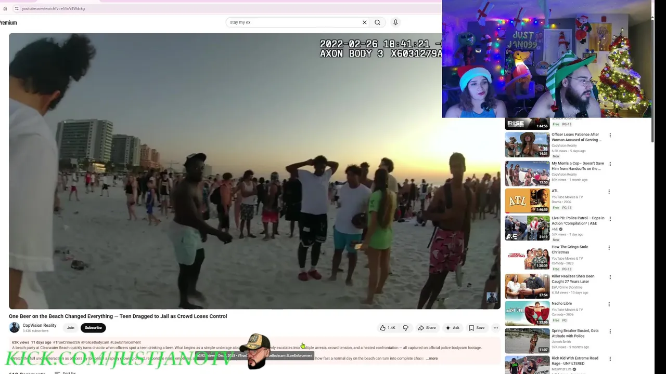Click the magnifier search button
The image size is (666, 374).
tap(377, 22)
